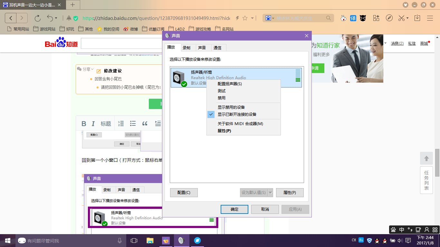Viewport: 440px width, 247px height.
Task: Open Task View on the taskbar
Action: point(134,241)
